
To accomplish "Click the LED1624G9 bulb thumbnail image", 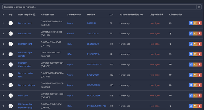I will (11, 44).
